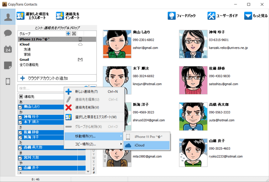Screen dimensions: 269x182
Task: Click phone number 03-6315-9601
Action: [219, 40]
